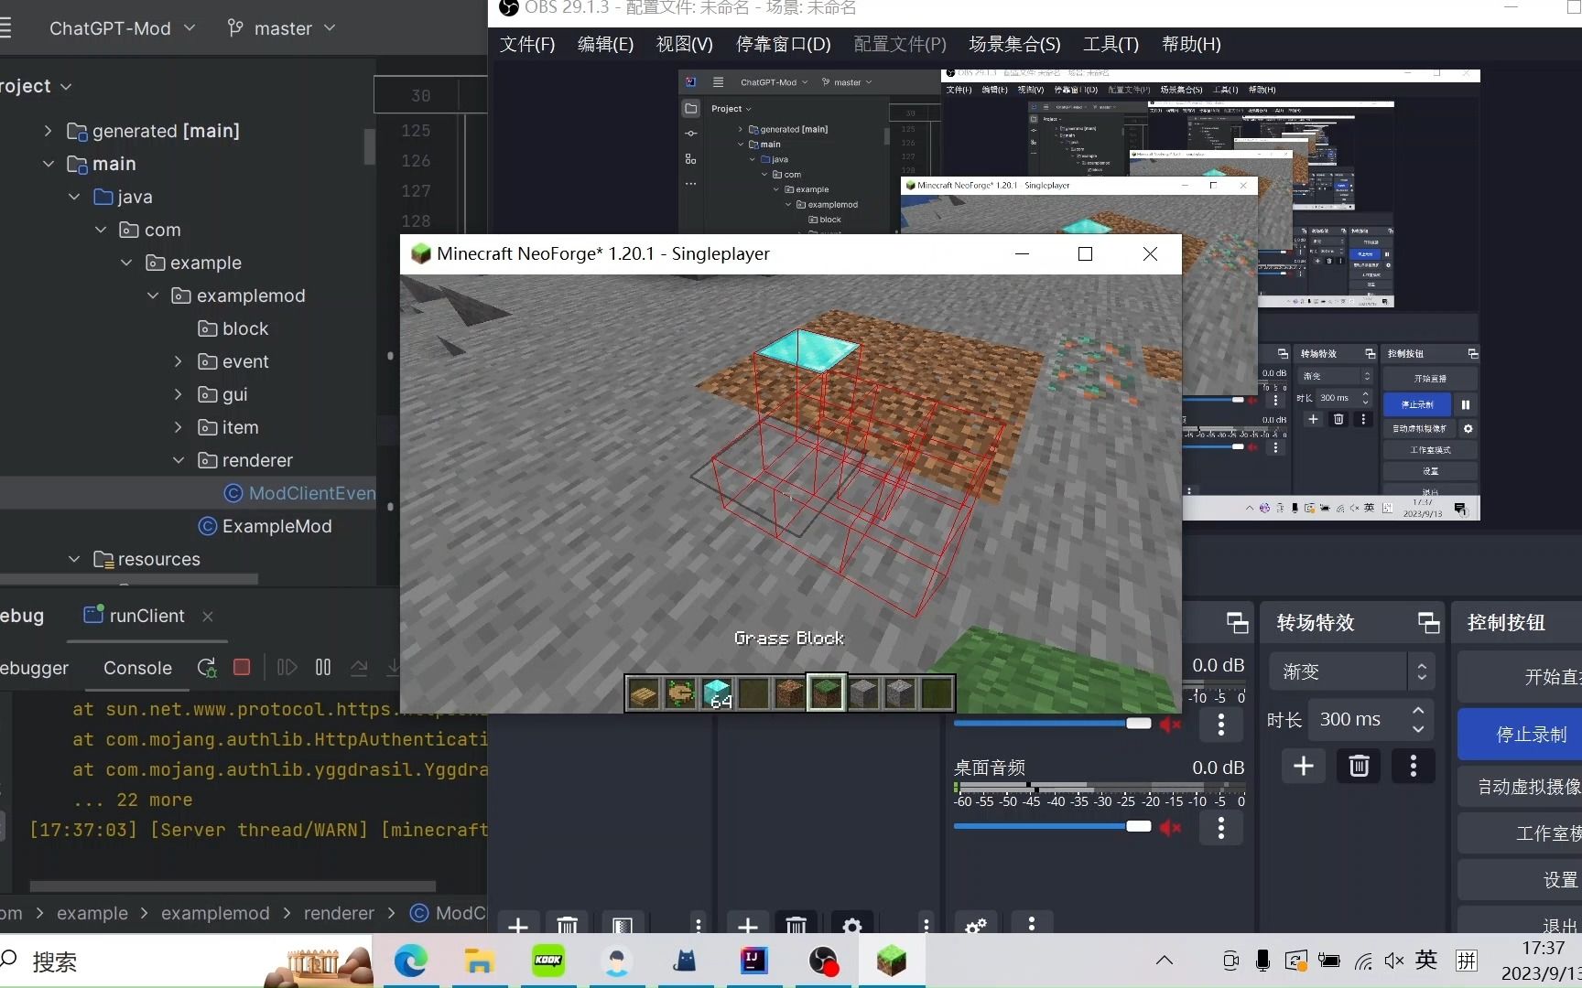Open OBS 视图(V) menu
1582x988 pixels.
pyautogui.click(x=685, y=44)
